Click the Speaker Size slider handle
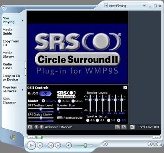 58,109
